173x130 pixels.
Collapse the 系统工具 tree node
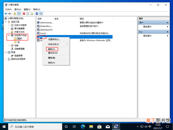pos(6,22)
